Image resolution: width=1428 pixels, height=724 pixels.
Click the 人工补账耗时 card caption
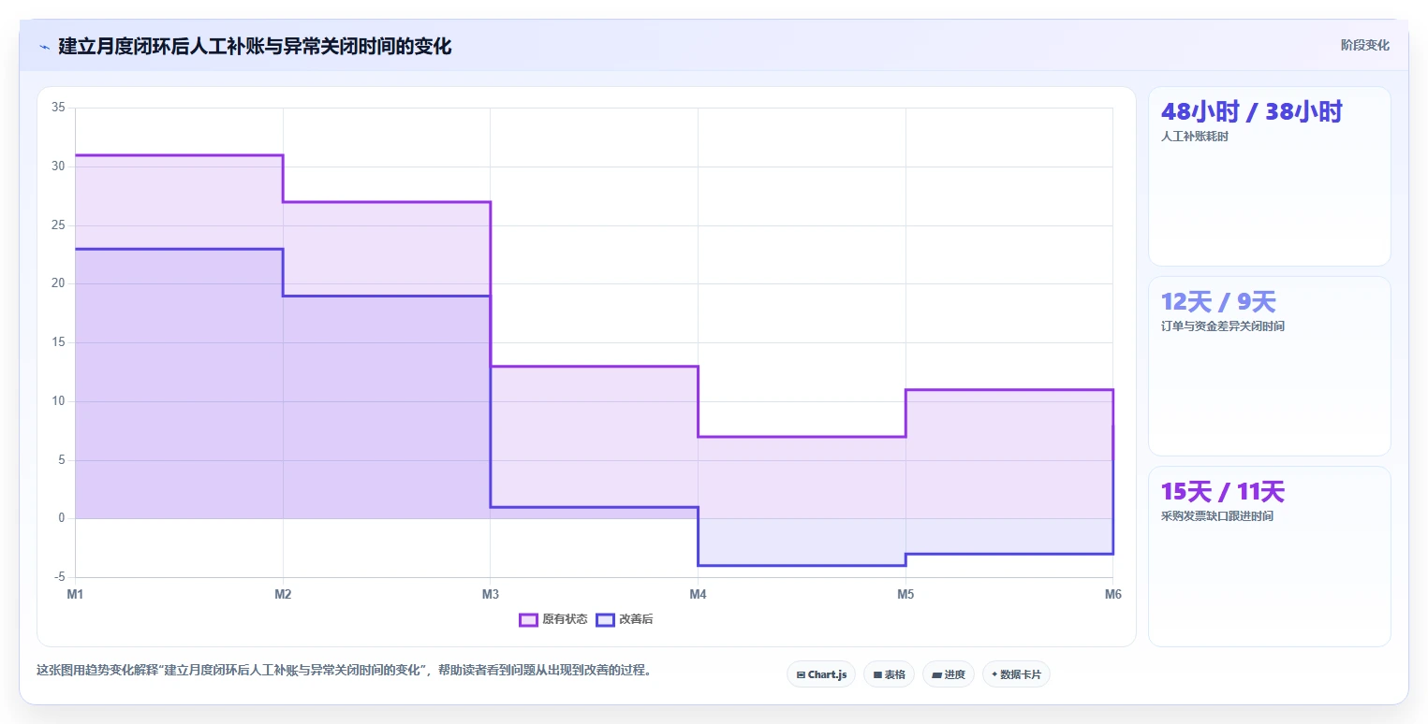pyautogui.click(x=1194, y=137)
